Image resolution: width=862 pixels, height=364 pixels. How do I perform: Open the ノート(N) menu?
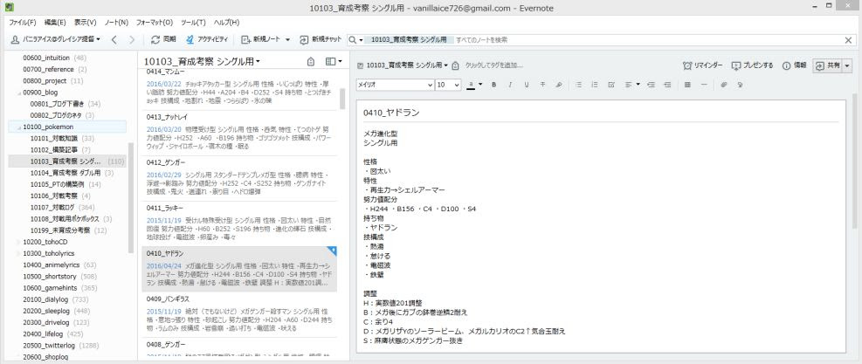tap(116, 23)
